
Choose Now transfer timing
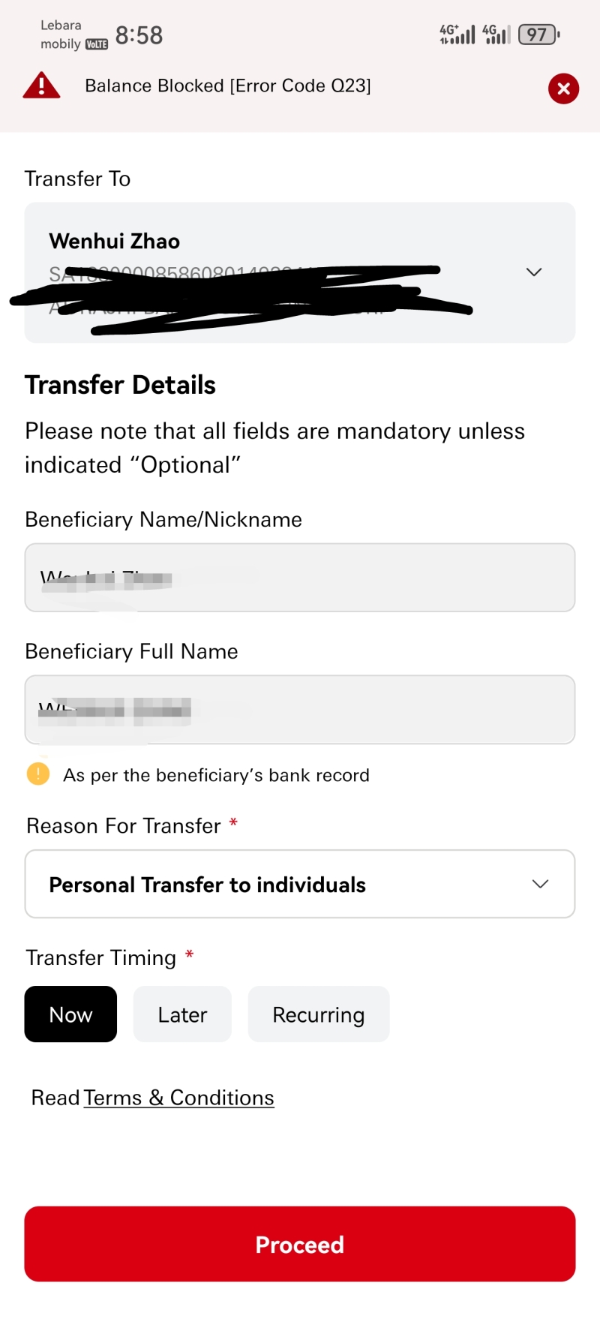tap(70, 1014)
